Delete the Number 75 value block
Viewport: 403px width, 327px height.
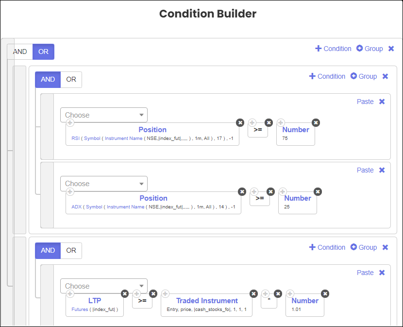click(x=316, y=122)
